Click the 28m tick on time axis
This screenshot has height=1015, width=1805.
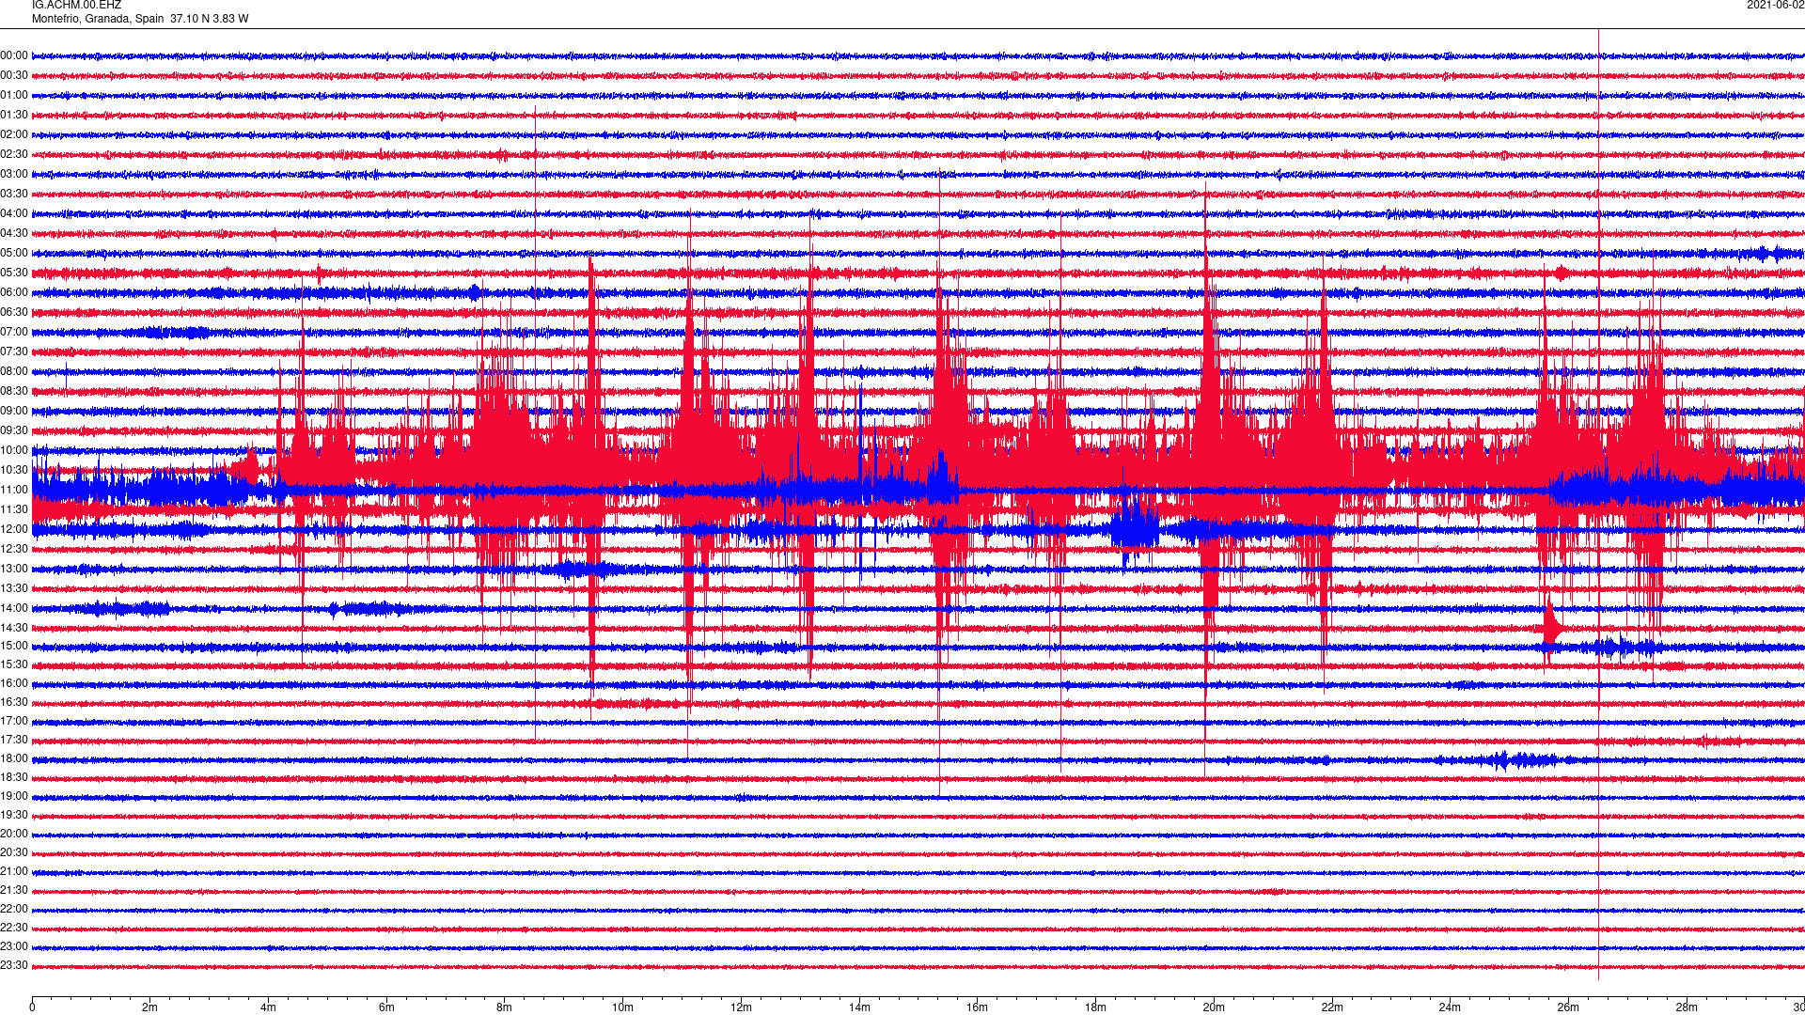point(1687,1007)
